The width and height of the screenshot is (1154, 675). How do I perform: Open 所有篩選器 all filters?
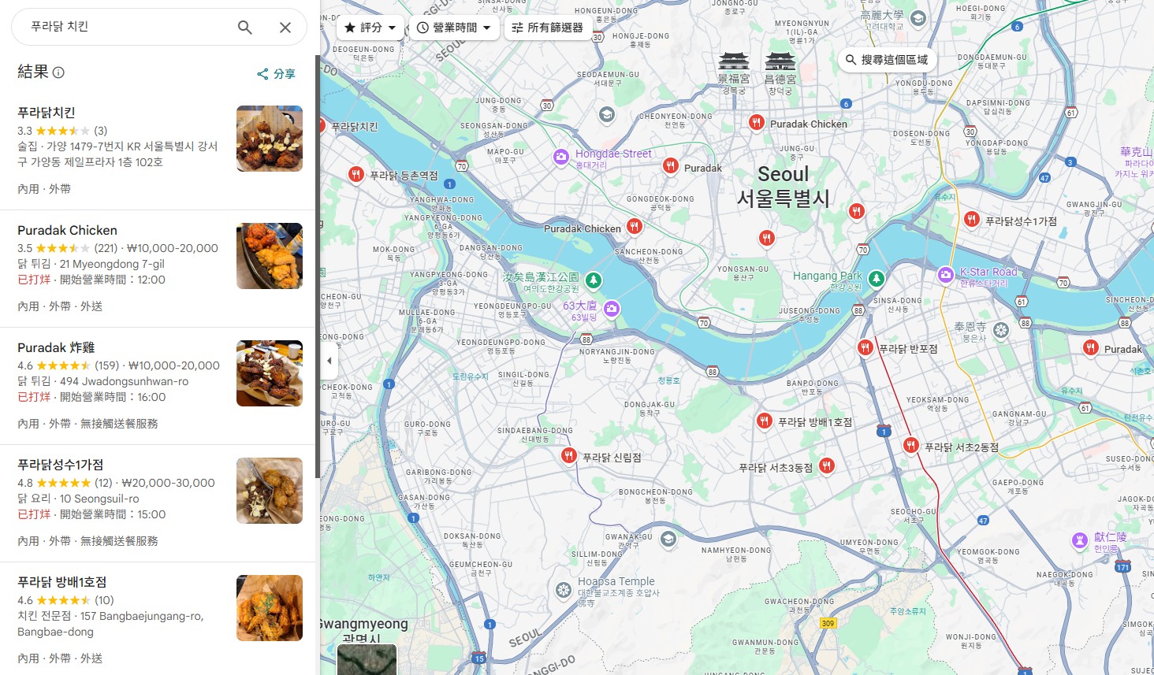tap(547, 28)
